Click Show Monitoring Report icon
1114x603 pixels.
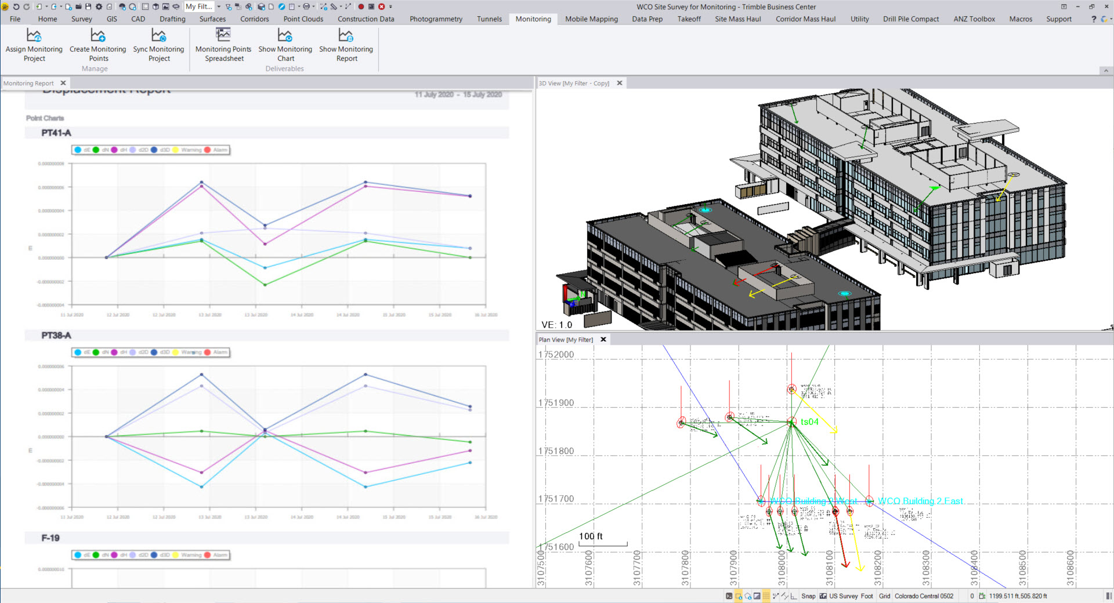346,36
